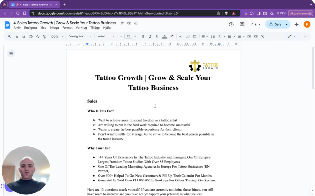The image size is (315, 196).
Task: Print the document
Action: point(31,36)
